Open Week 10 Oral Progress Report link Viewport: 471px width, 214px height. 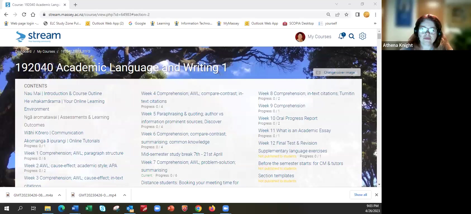pos(288,118)
